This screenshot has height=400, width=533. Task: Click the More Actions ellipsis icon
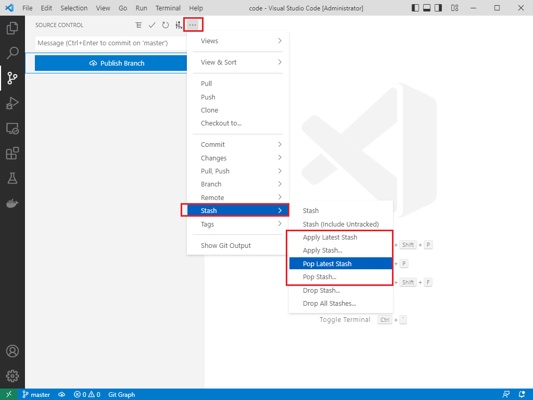coord(193,25)
